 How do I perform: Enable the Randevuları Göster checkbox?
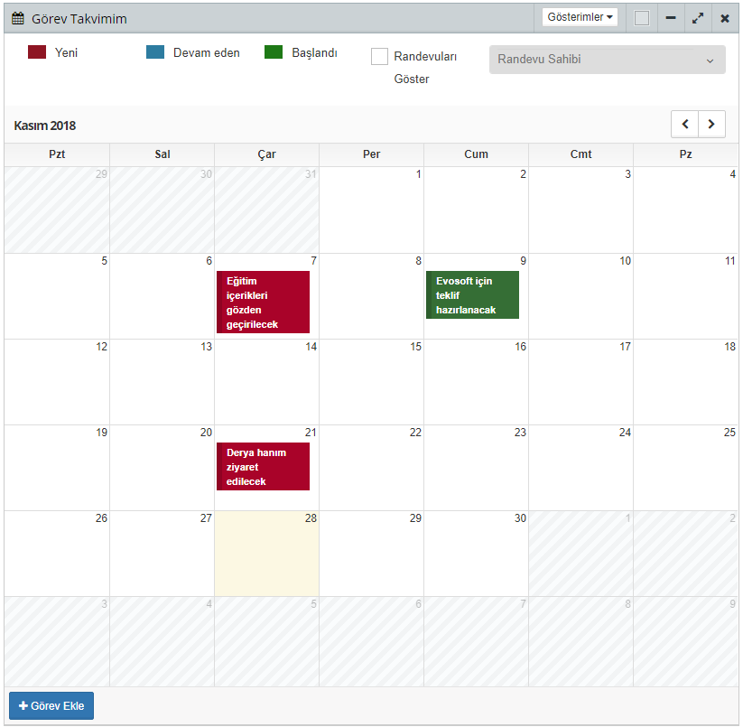pyautogui.click(x=379, y=57)
